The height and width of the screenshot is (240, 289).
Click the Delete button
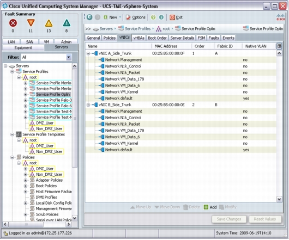pyautogui.click(x=192, y=207)
